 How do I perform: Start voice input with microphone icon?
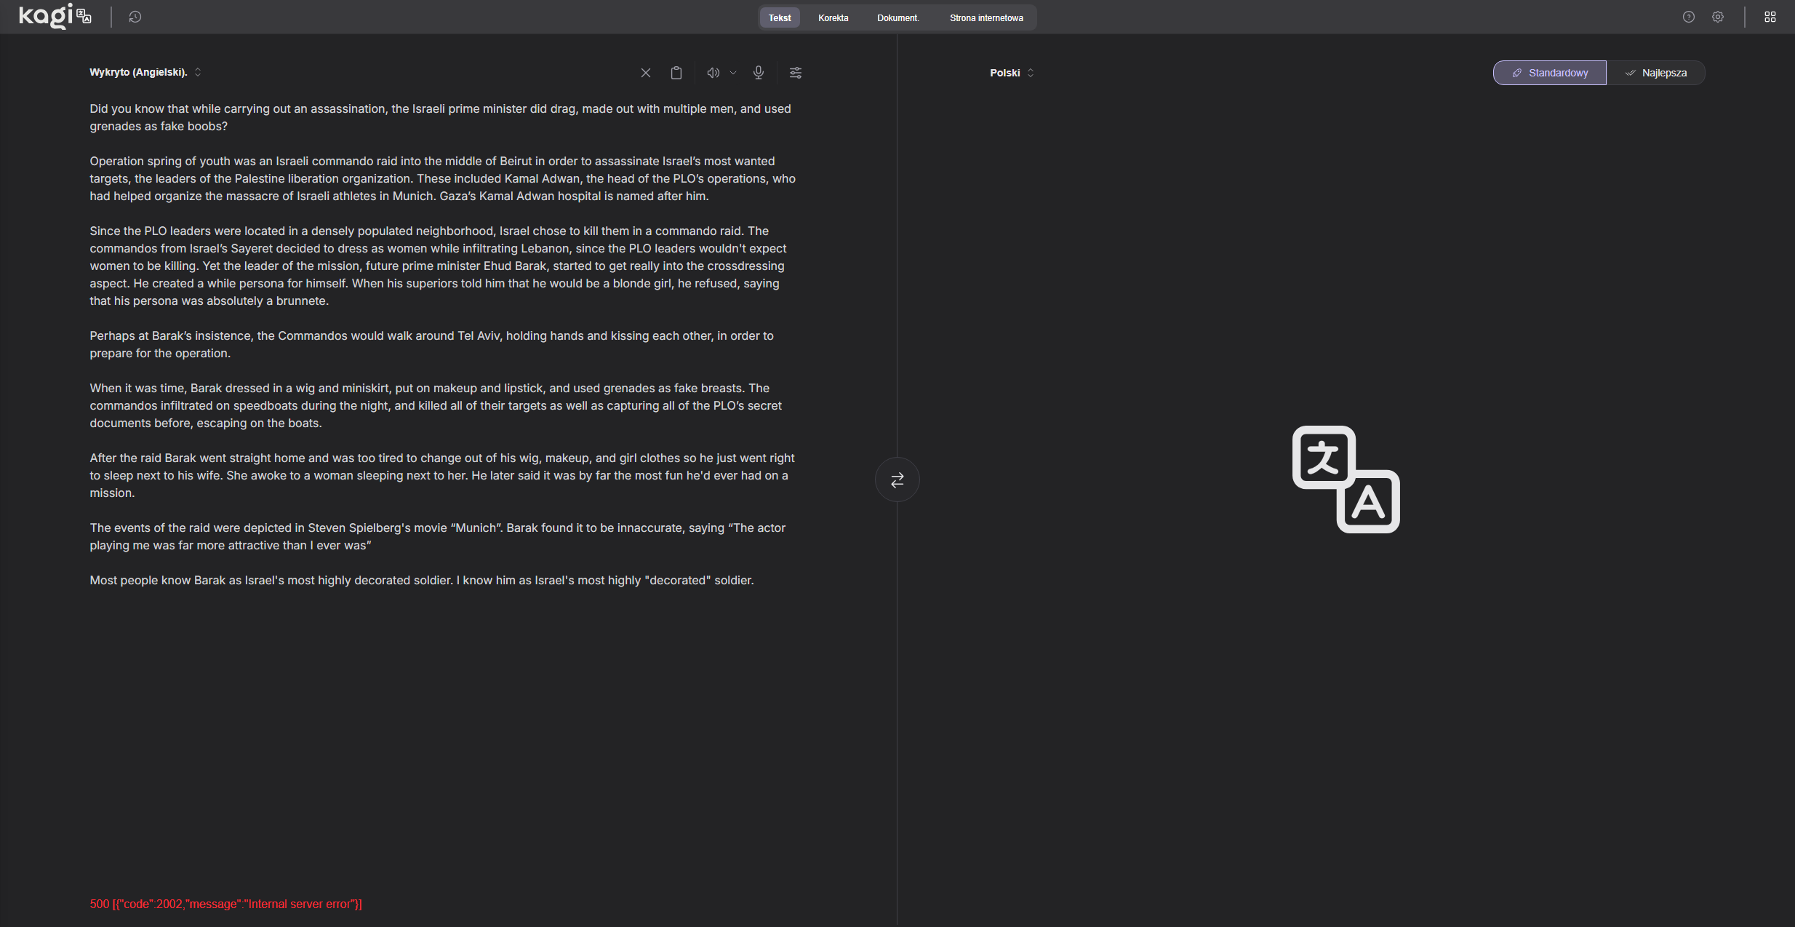pos(759,73)
